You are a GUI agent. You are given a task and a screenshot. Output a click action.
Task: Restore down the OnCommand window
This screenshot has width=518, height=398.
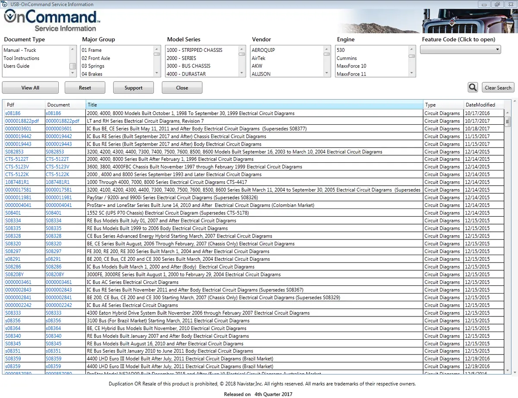(x=497, y=4)
